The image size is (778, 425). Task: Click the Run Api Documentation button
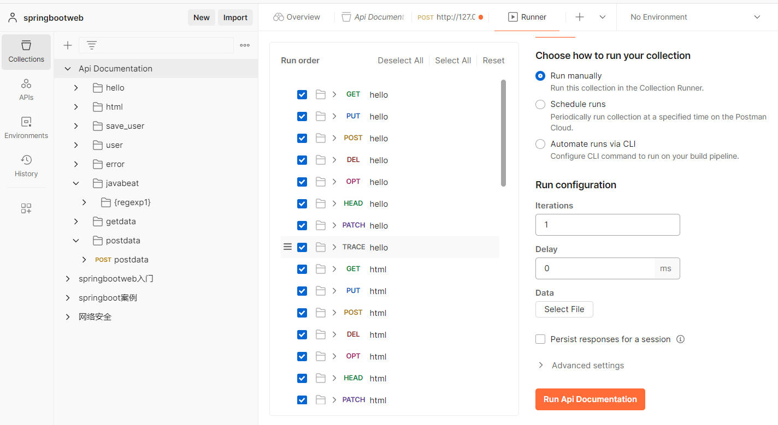tap(590, 399)
